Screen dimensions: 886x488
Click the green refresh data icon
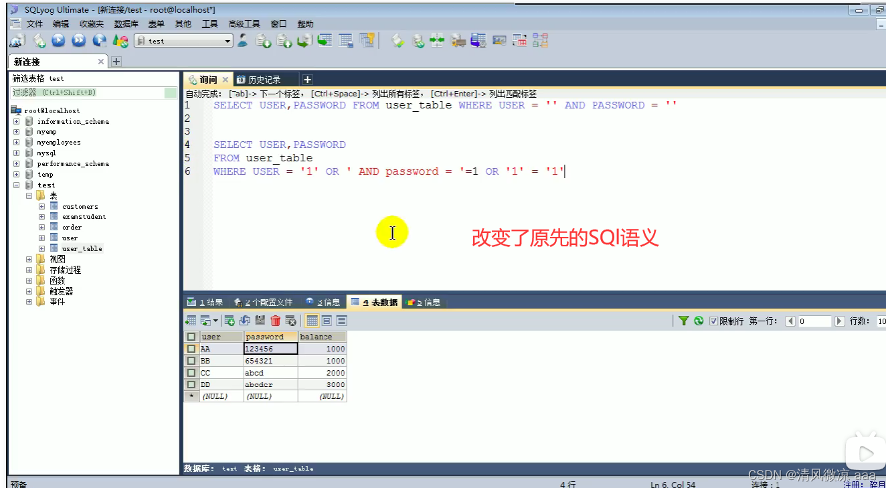[699, 321]
